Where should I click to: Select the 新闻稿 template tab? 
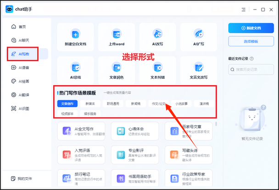[x=136, y=104]
